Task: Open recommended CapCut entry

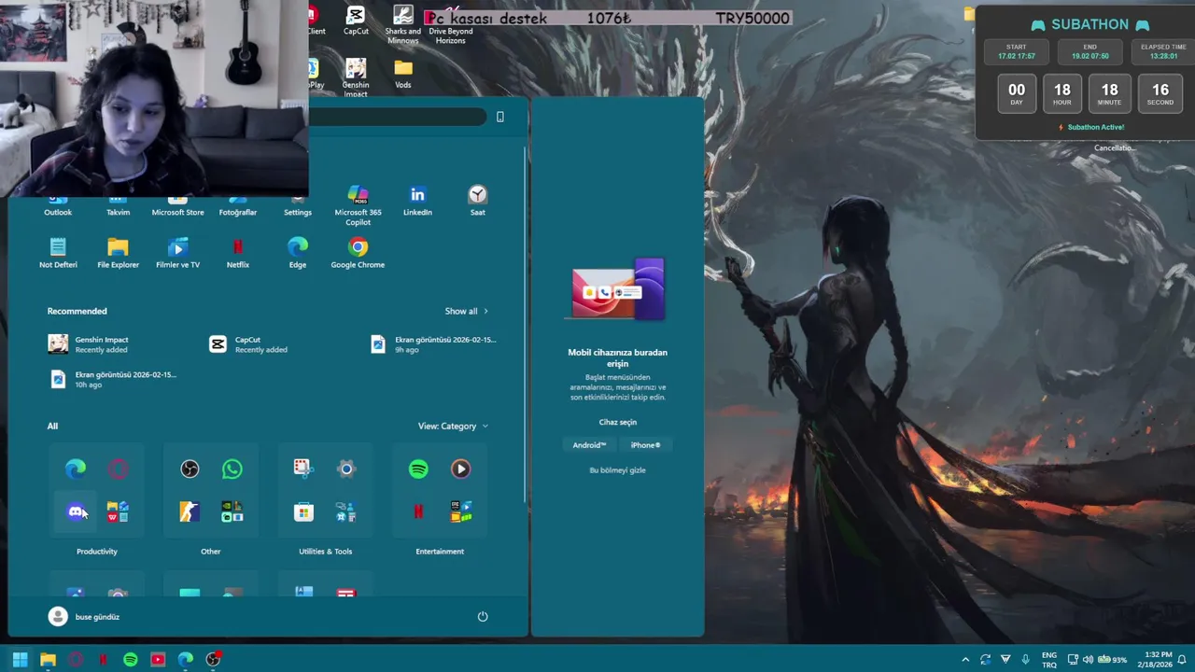Action: point(248,344)
